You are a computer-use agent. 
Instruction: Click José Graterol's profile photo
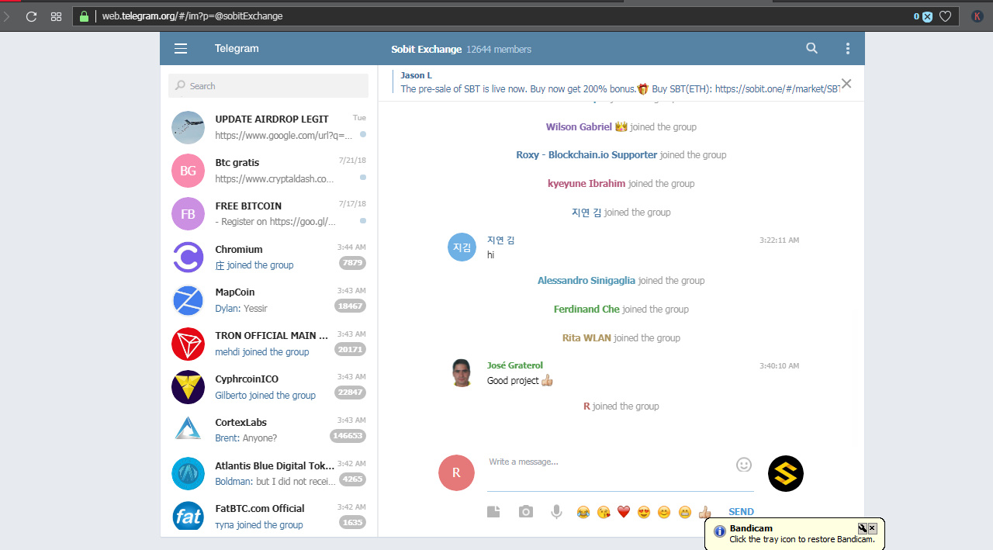(462, 372)
